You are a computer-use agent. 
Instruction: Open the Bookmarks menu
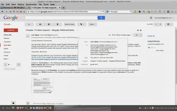(31, 4)
